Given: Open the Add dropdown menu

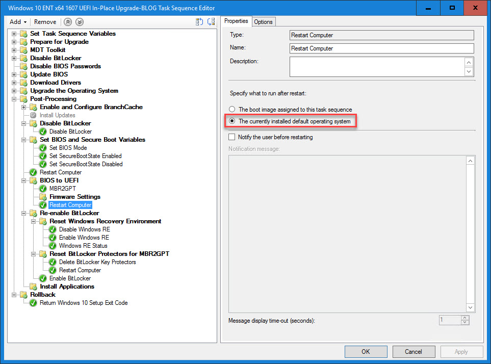Looking at the screenshot, I should click(18, 22).
